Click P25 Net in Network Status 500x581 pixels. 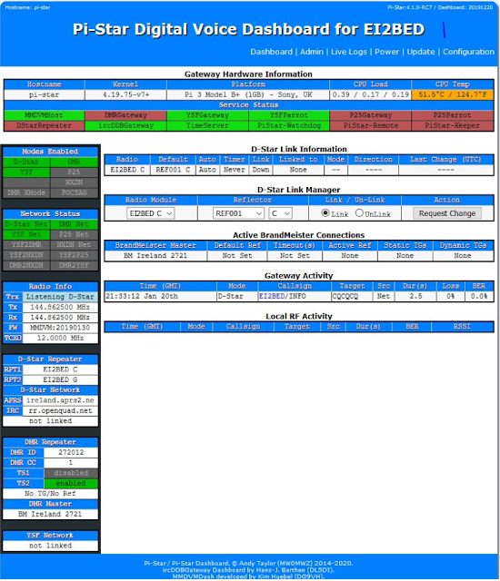coord(75,234)
